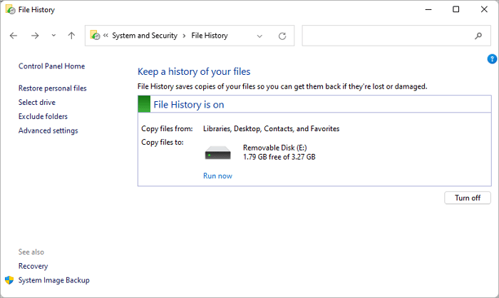Select System and Security breadcrumb

(145, 36)
